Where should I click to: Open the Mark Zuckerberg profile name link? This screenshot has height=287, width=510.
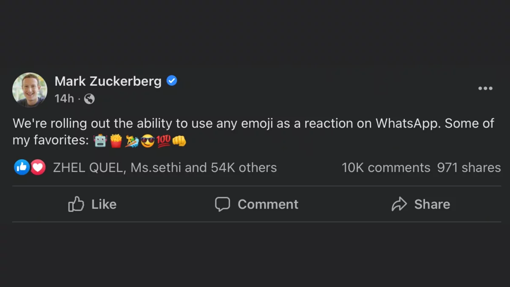(108, 81)
